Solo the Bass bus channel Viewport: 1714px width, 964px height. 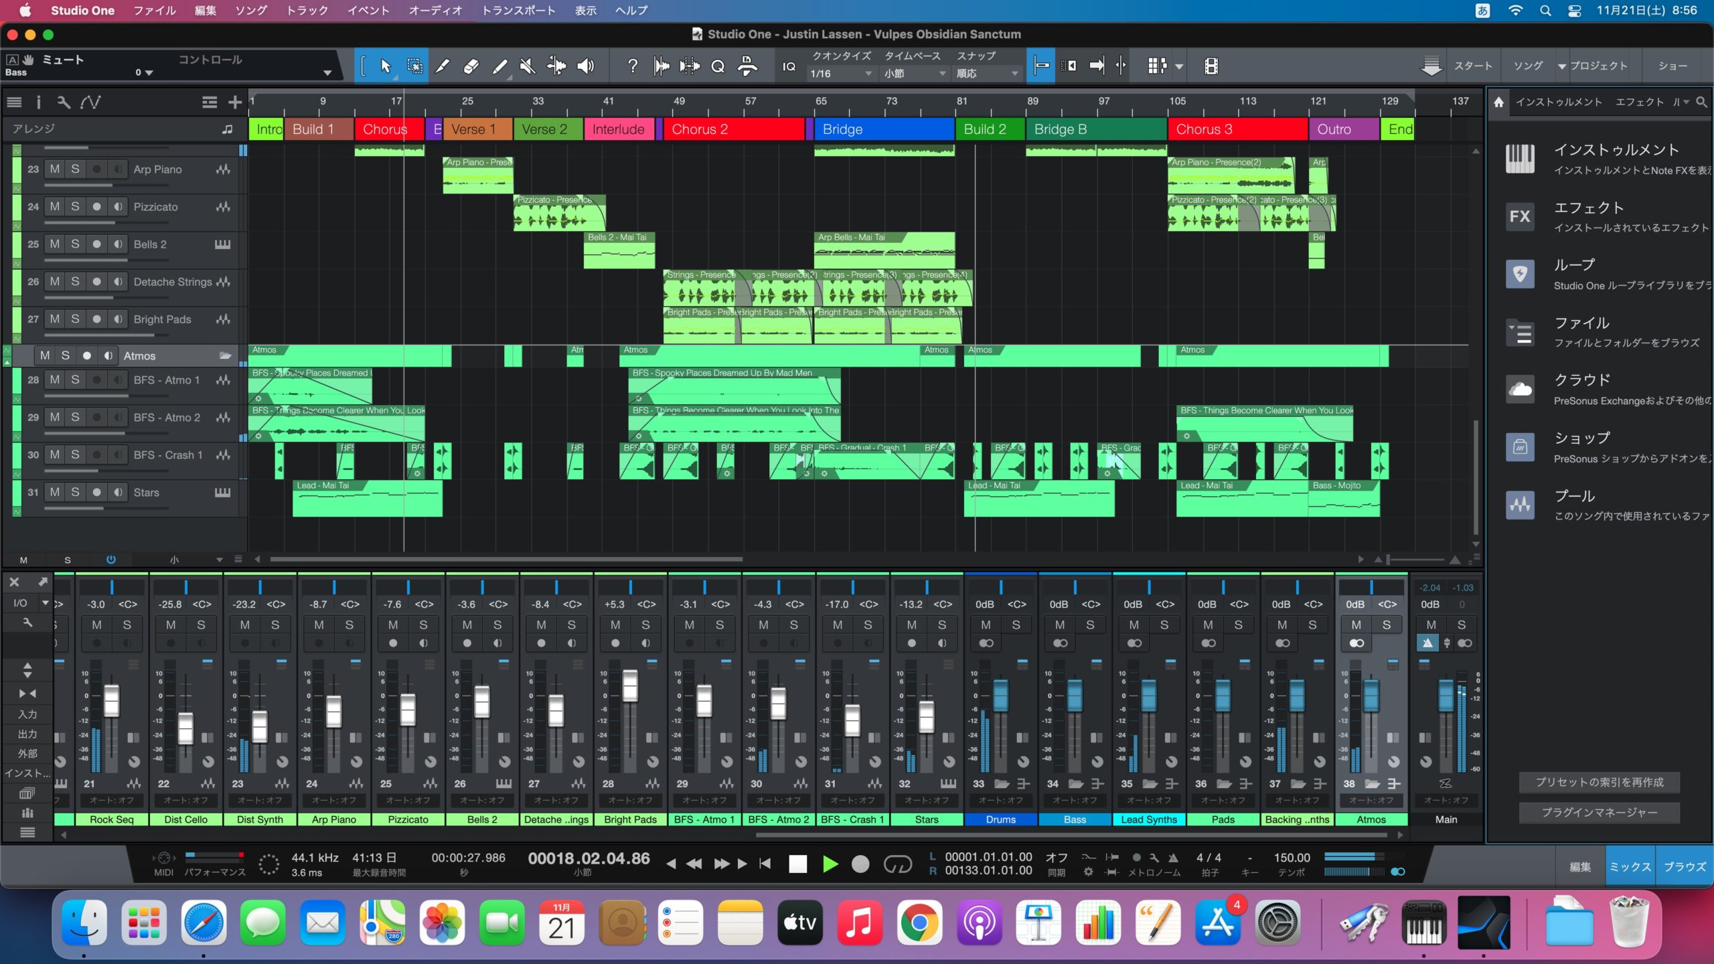pyautogui.click(x=1090, y=625)
